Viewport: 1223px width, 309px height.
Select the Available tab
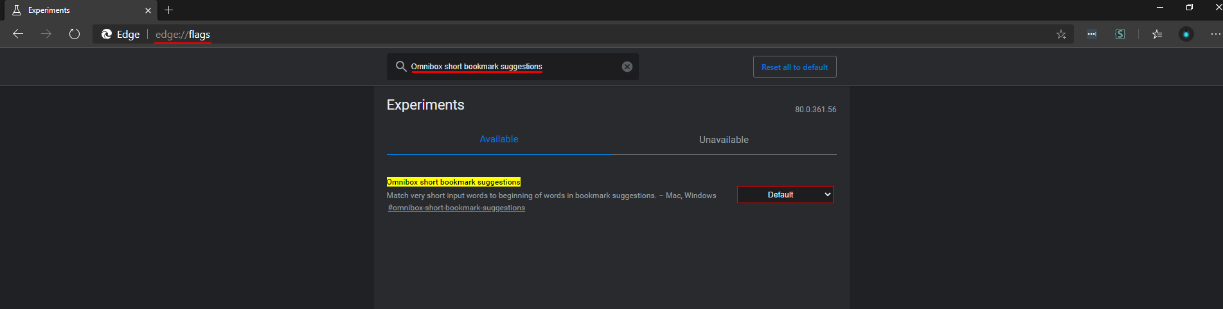tap(499, 139)
